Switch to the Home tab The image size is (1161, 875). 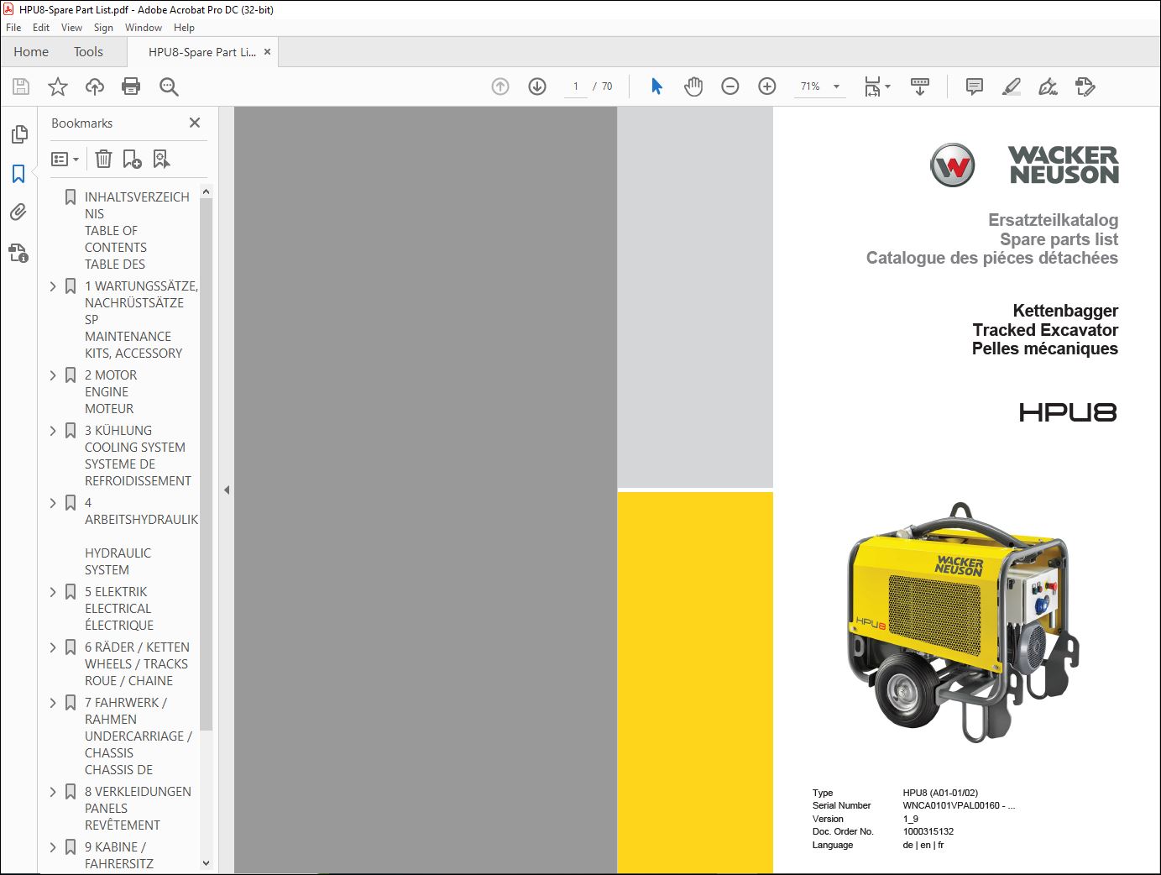pos(31,52)
